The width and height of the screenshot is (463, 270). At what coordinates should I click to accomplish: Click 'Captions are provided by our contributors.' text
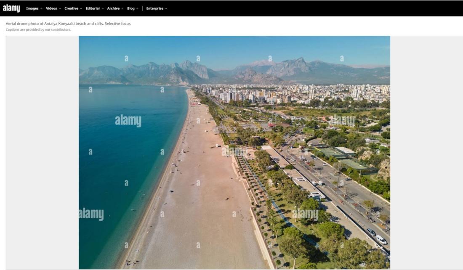38,30
